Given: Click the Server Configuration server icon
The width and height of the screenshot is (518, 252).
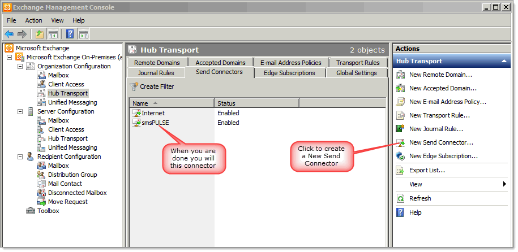Looking at the screenshot, I should point(31,111).
